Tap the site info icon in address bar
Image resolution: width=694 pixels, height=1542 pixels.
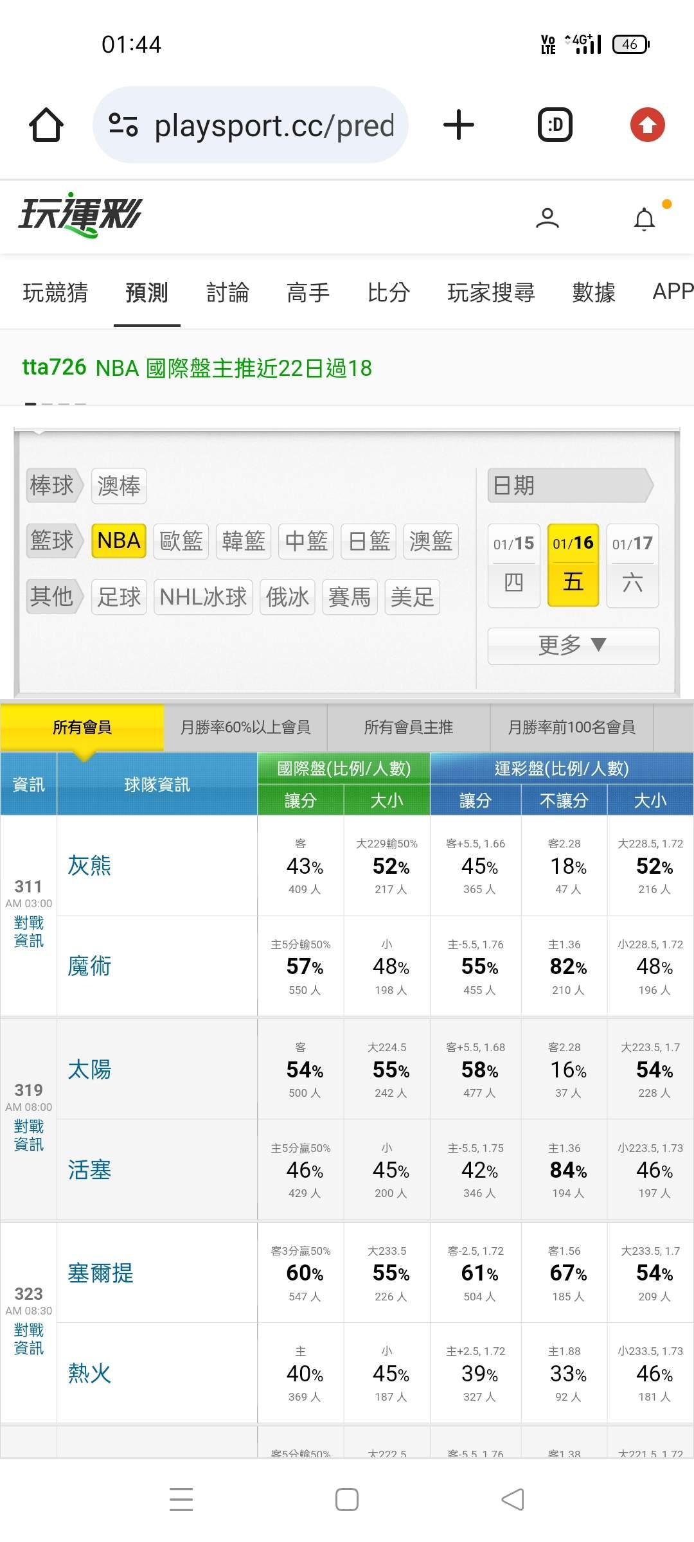pos(123,125)
